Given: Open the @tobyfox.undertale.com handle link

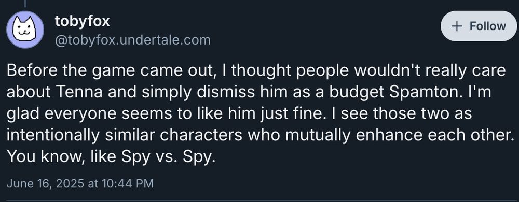Looking at the screenshot, I should pos(132,40).
